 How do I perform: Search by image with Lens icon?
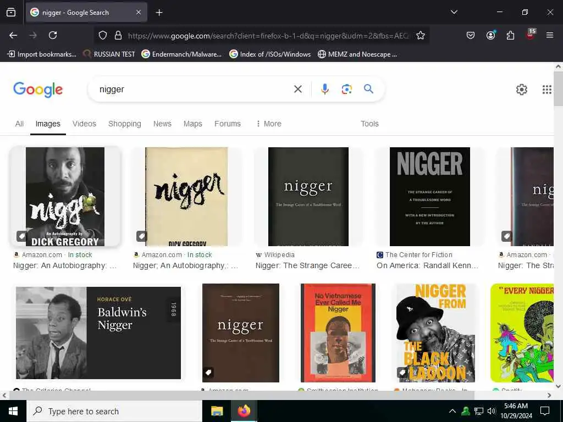346,89
